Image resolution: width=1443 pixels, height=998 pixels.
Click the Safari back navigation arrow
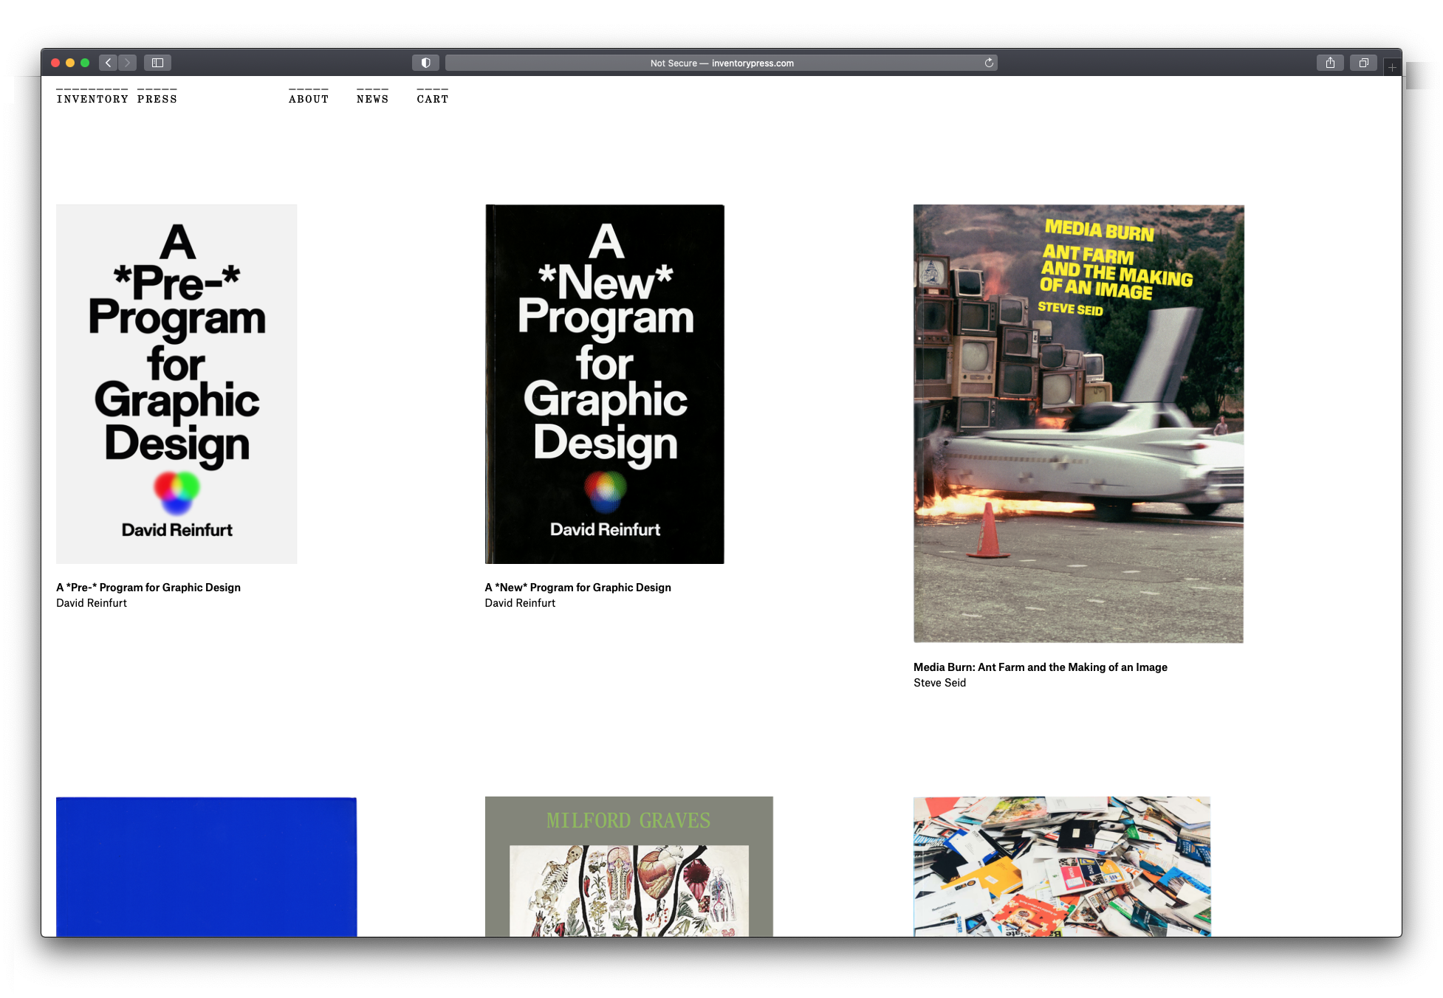tap(109, 63)
